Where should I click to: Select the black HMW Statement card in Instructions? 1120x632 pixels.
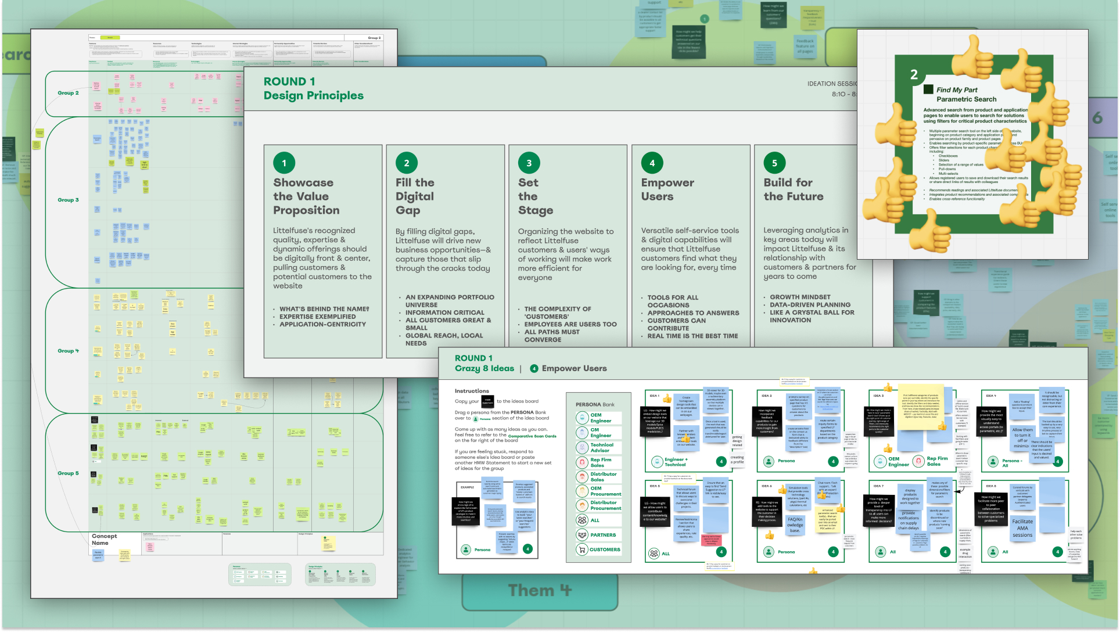click(487, 401)
